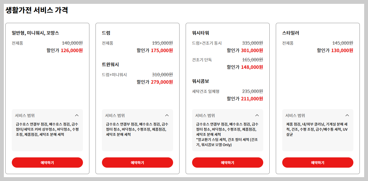
Task: Click 예약하기 on the 스타일러 card
Action: pyautogui.click(x=318, y=163)
